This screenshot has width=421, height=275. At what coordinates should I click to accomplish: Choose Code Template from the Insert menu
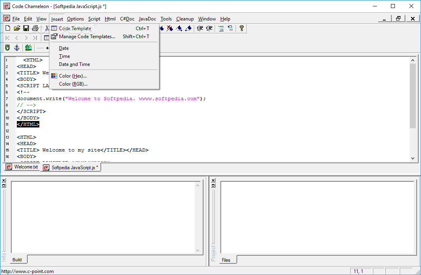pos(104,29)
